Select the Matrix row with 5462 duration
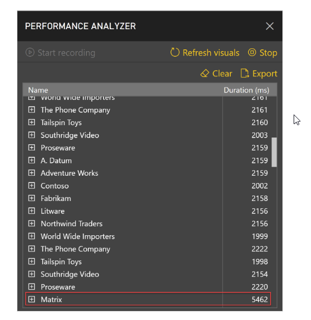Image resolution: width=311 pixels, height=320 pixels. (x=148, y=299)
